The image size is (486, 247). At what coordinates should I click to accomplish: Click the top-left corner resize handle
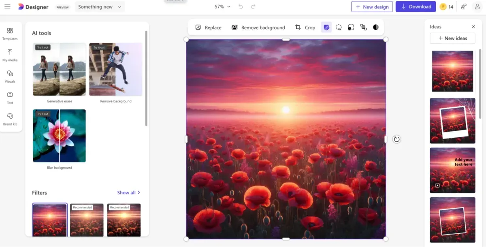point(186,39)
